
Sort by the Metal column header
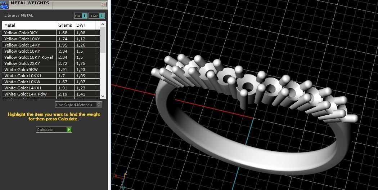pyautogui.click(x=29, y=25)
